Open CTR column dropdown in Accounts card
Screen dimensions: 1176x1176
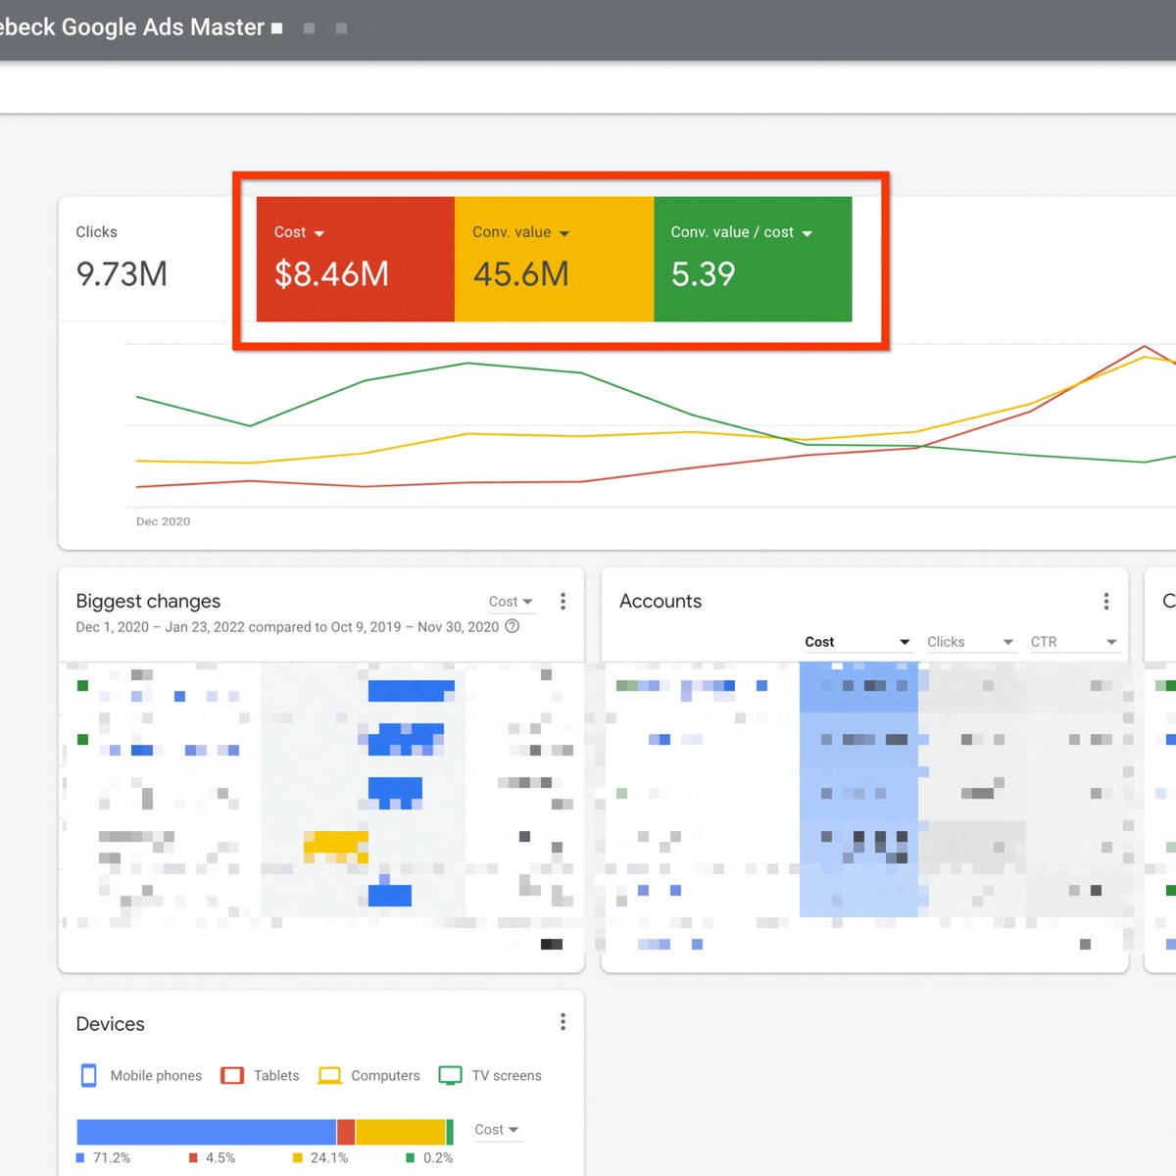[1073, 642]
